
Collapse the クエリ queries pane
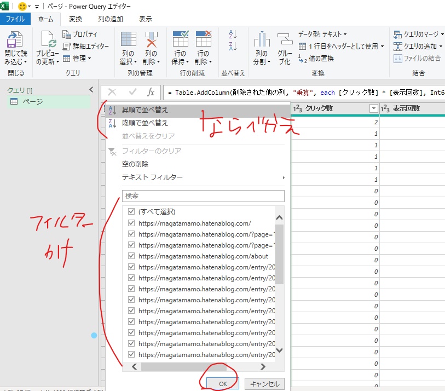coord(91,90)
